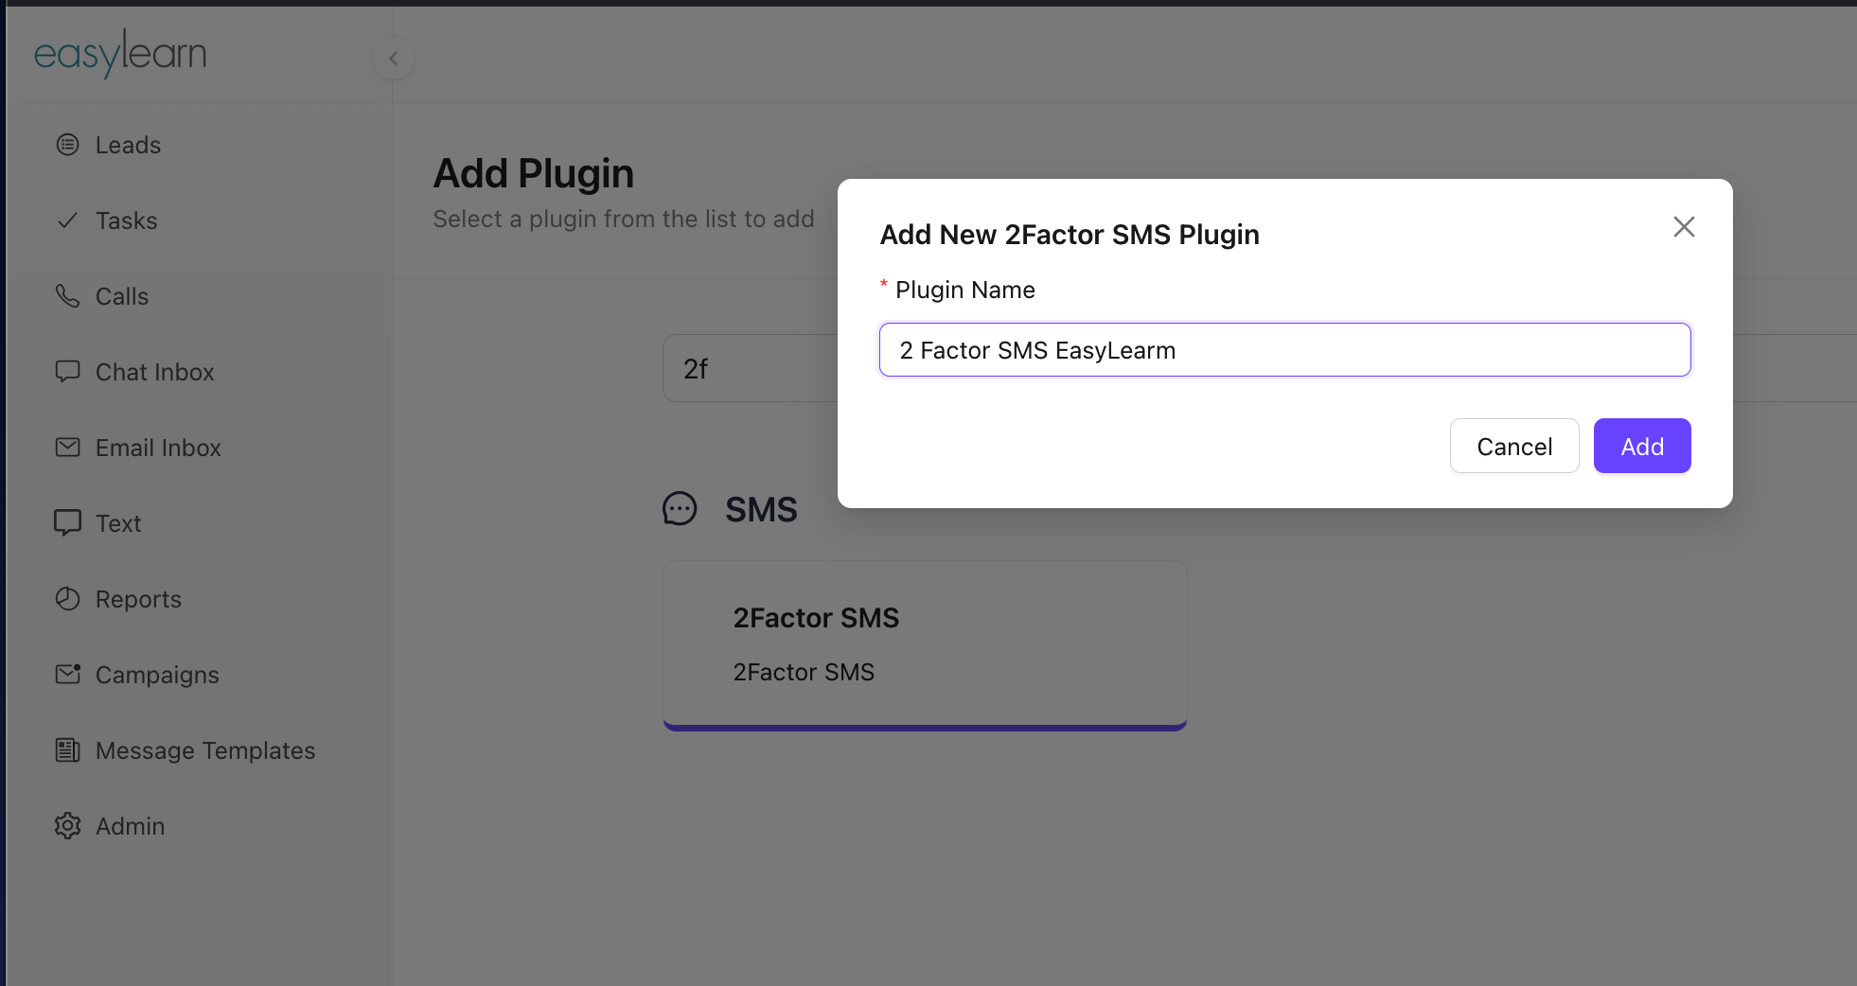Click the Calls phone icon
The height and width of the screenshot is (986, 1857).
point(67,296)
